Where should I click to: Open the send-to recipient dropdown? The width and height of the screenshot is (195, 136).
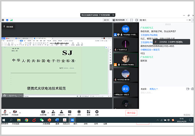(x=153, y=89)
